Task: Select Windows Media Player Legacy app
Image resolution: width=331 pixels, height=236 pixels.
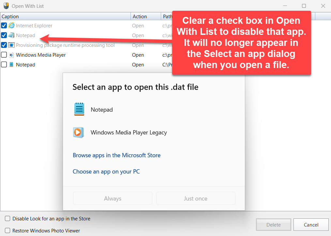Action: [x=154, y=132]
